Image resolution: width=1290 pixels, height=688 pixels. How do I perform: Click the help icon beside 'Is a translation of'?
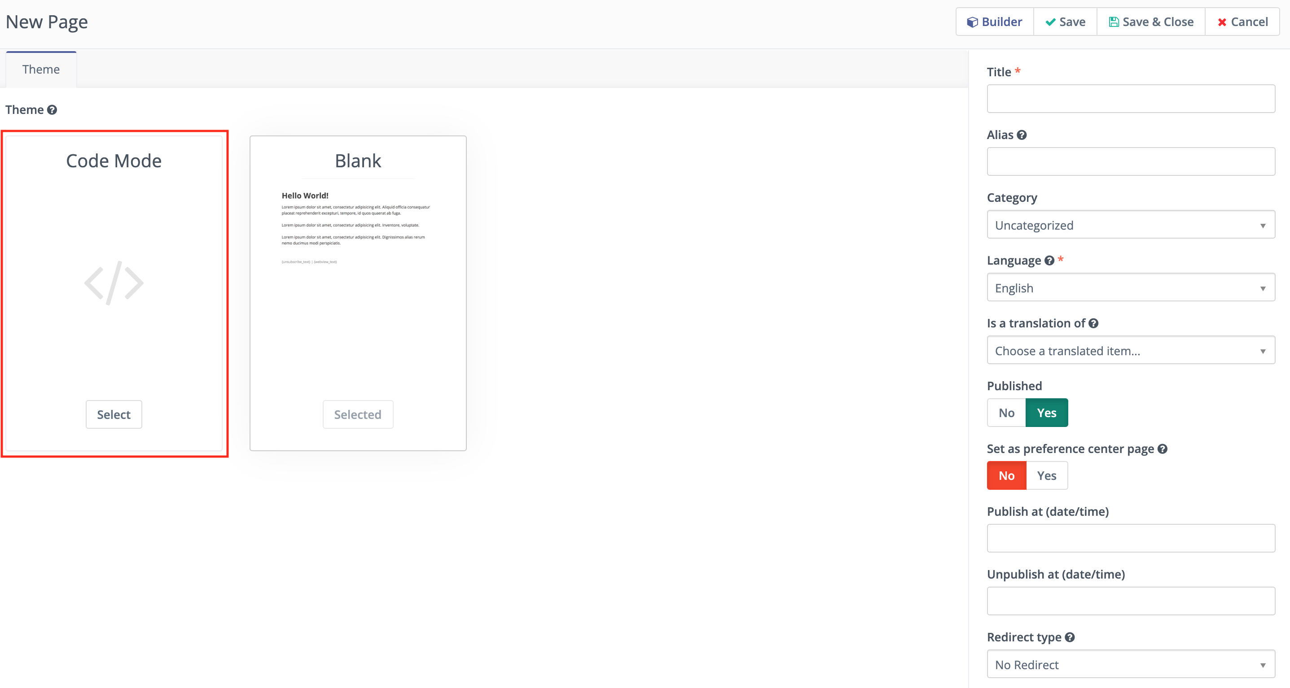(x=1093, y=323)
